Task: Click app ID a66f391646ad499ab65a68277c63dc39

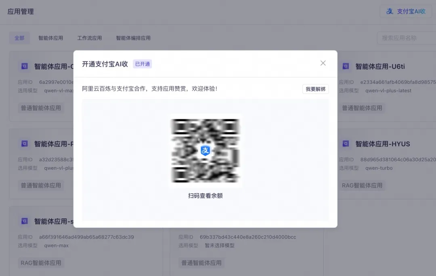Action: coord(86,237)
